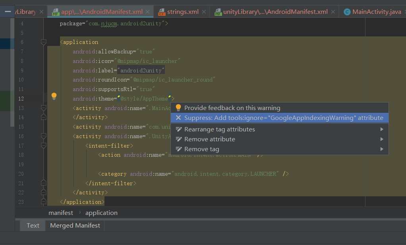406x245 pixels.
Task: Collapse the intent-filter fold on line 17
Action: [44, 146]
